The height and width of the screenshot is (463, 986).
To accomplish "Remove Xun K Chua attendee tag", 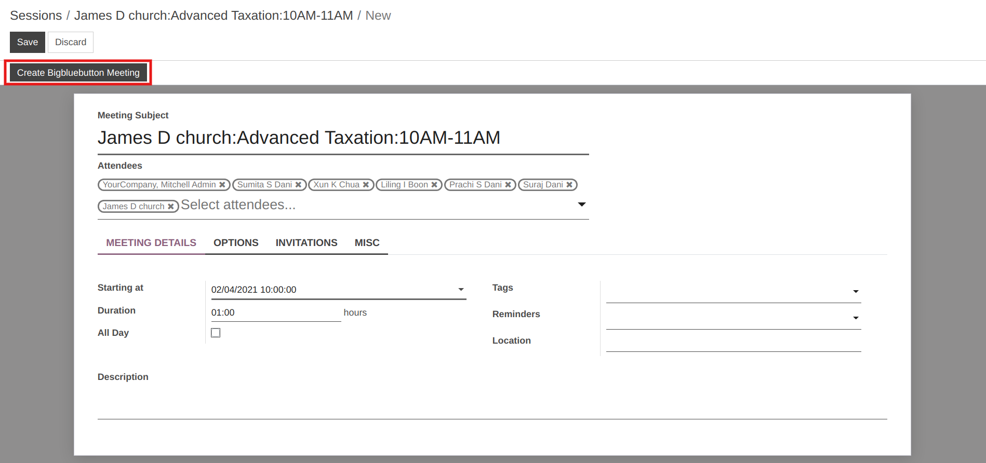I will click(x=366, y=185).
